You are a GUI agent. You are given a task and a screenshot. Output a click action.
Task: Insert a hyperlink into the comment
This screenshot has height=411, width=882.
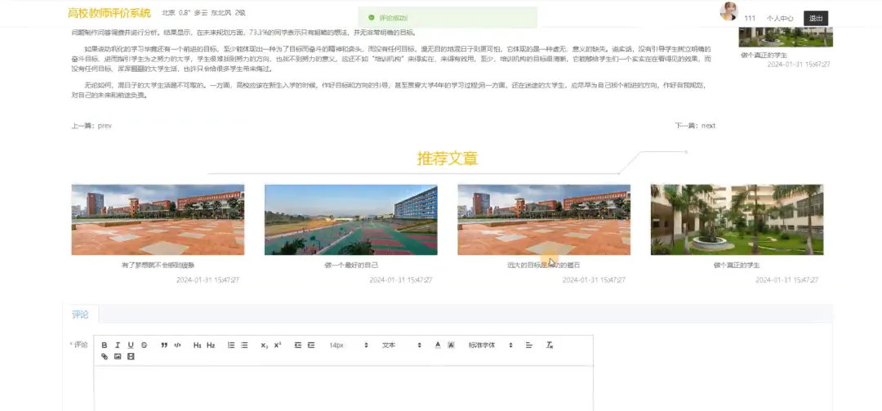(104, 356)
